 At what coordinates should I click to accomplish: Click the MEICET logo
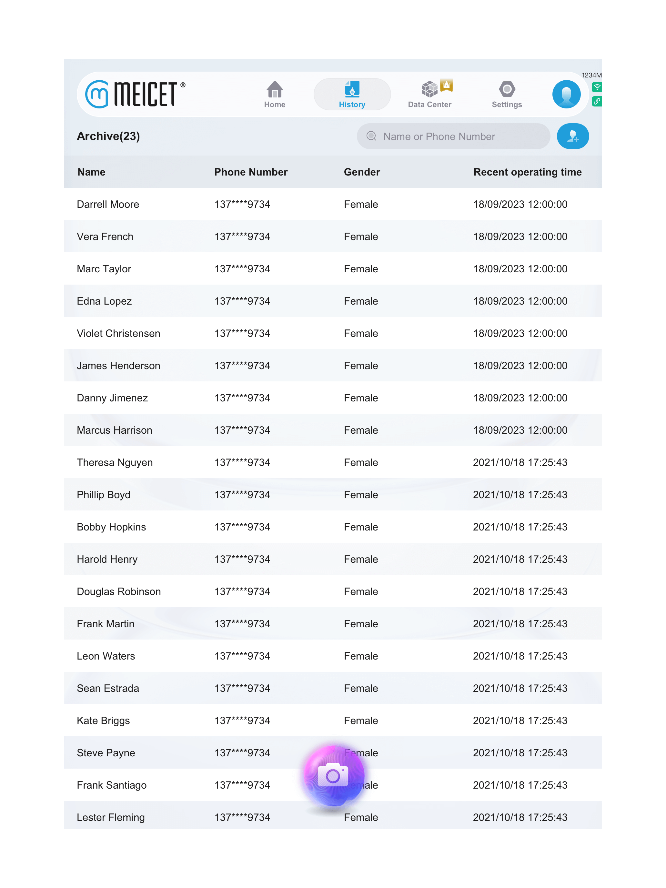(x=135, y=94)
